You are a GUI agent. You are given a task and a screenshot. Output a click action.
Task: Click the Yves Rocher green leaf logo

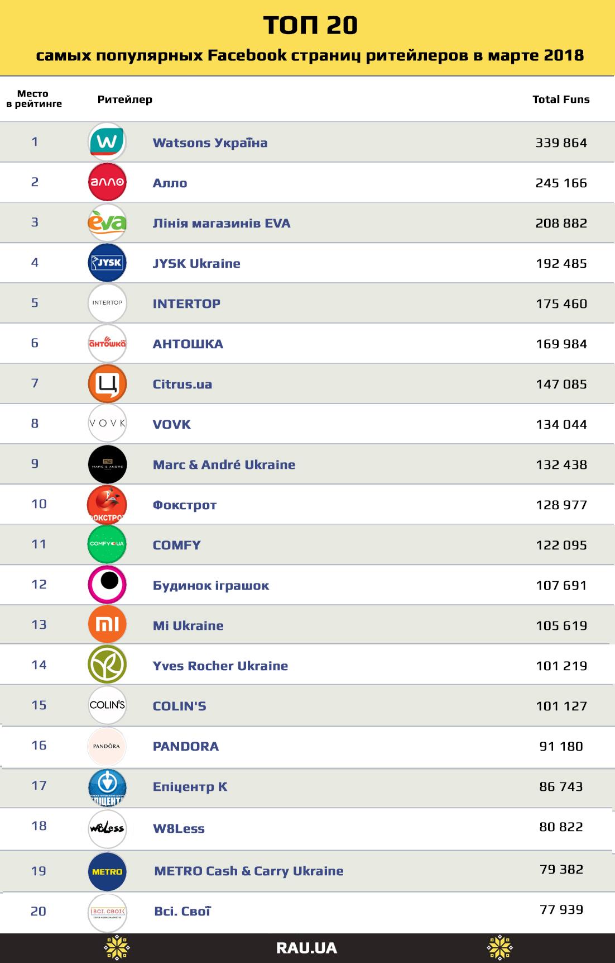point(107,665)
